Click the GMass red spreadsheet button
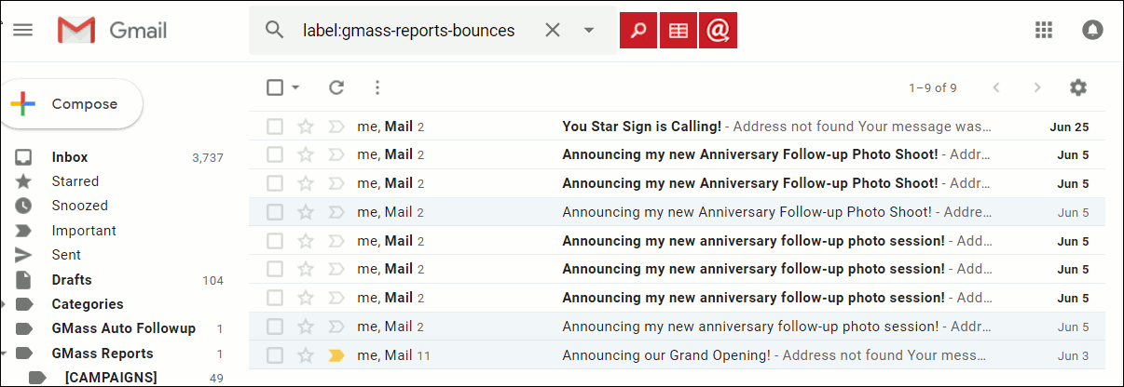 [x=679, y=30]
